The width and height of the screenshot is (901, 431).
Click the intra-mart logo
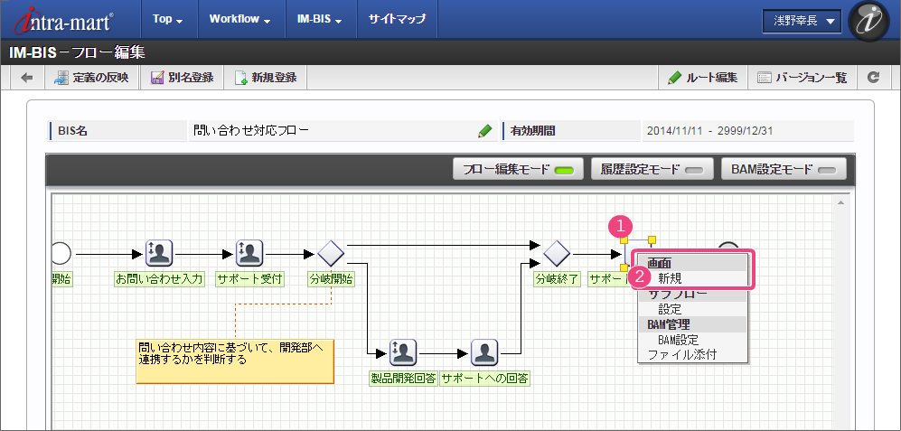point(64,20)
